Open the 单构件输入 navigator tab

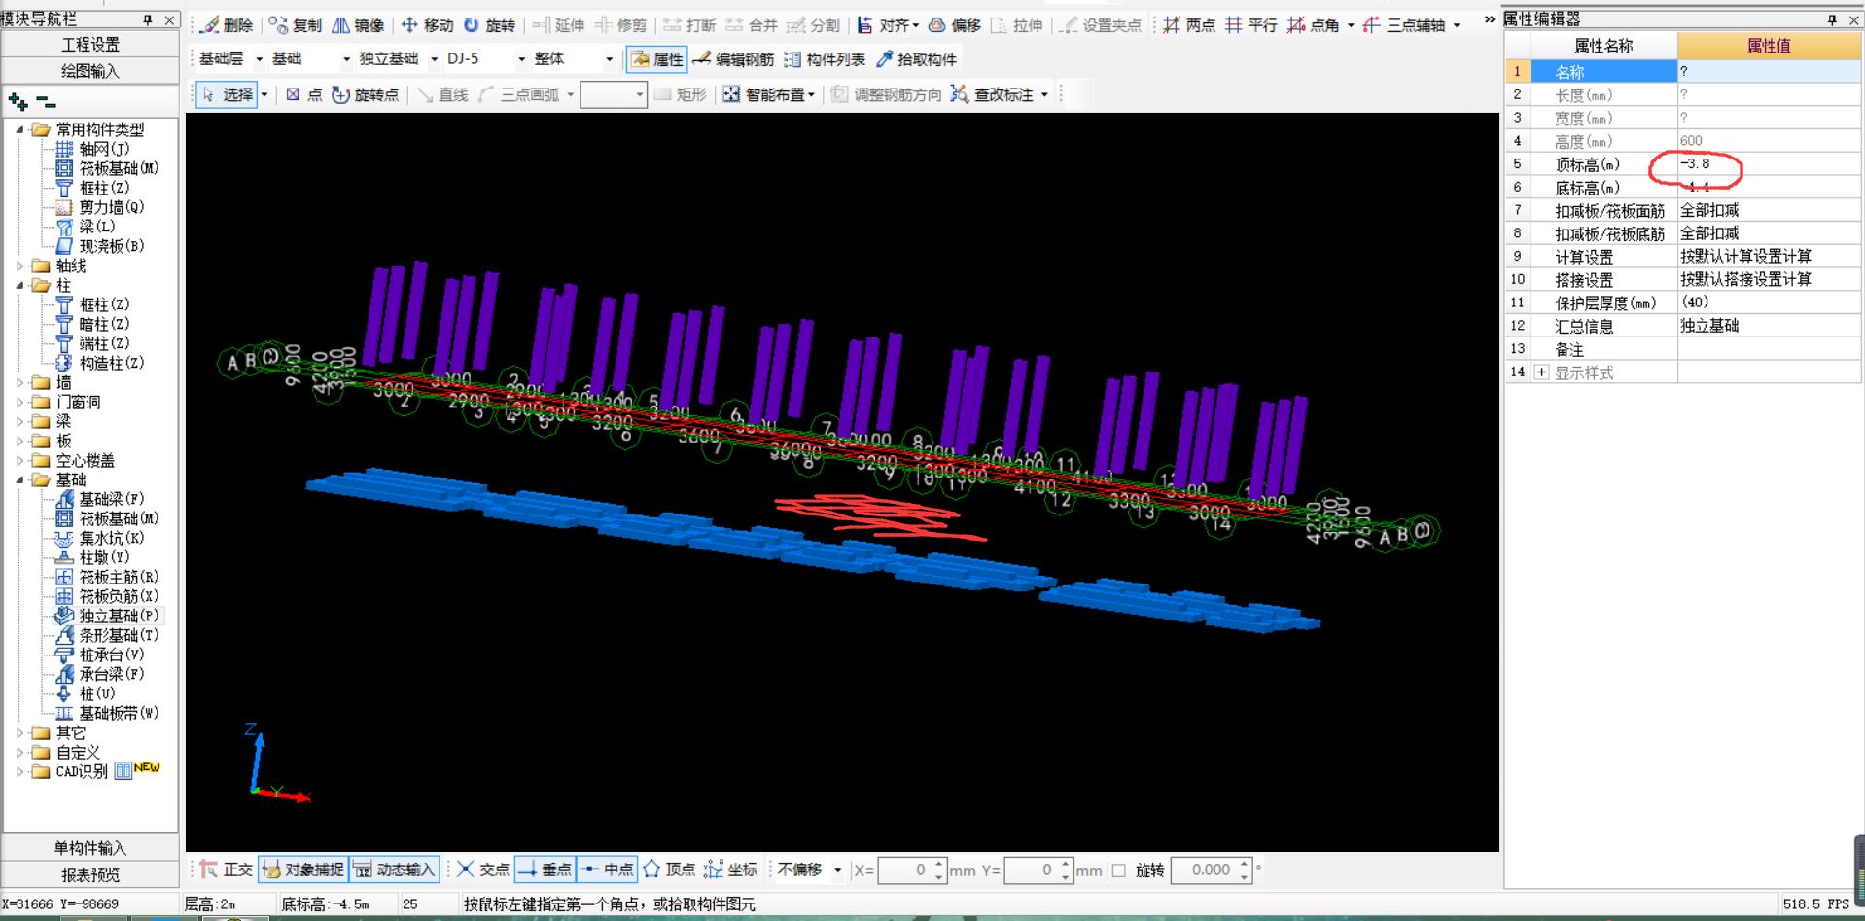click(90, 848)
